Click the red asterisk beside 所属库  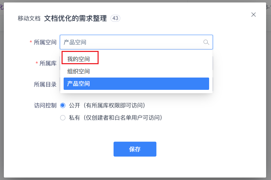click(x=37, y=63)
